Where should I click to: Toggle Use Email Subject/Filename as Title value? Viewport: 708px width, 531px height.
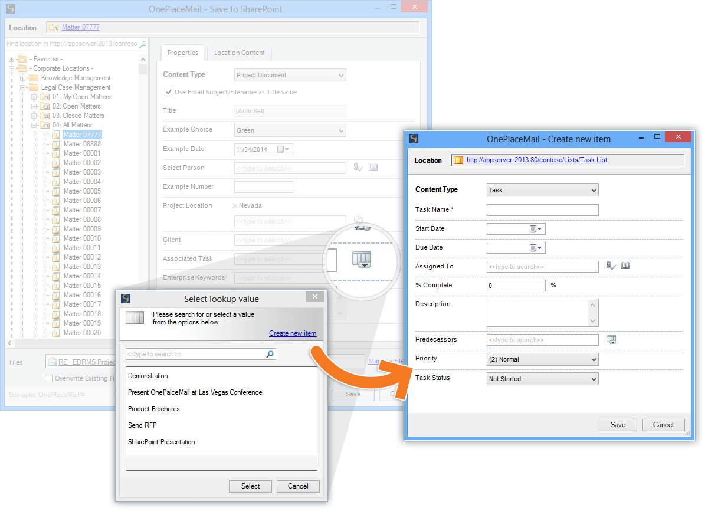(x=168, y=92)
